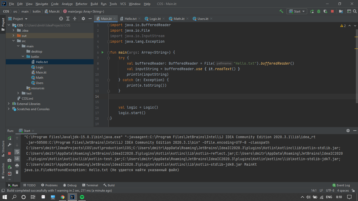The height and width of the screenshot is (201, 358).
Task: Select opened file with the locate target icon
Action: coord(61,19)
